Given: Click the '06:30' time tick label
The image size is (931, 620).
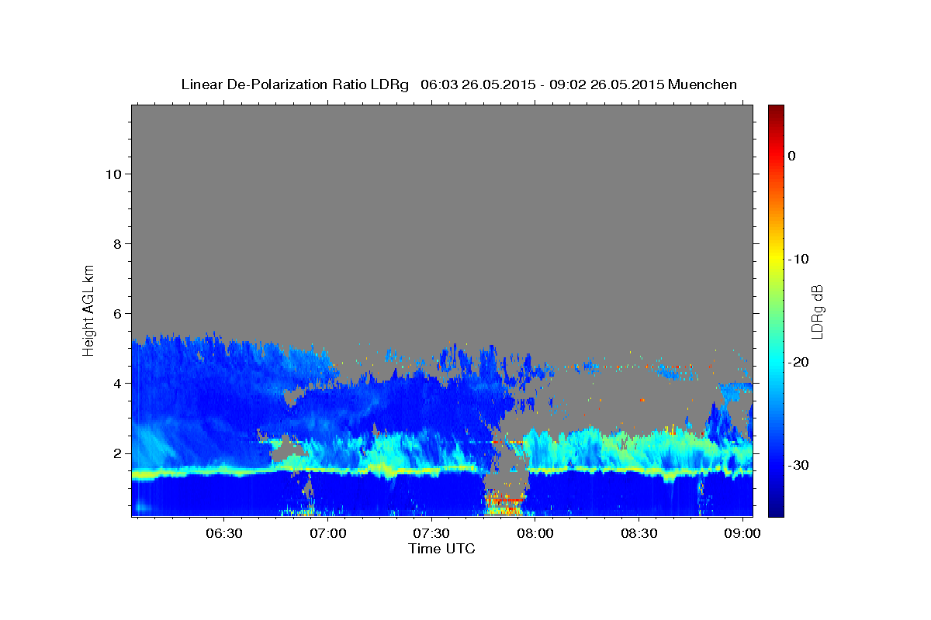Looking at the screenshot, I should 224,533.
